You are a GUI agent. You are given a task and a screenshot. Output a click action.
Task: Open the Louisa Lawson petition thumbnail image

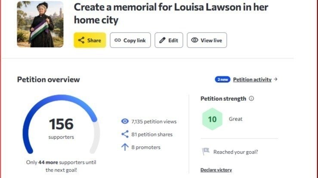[x=40, y=24]
